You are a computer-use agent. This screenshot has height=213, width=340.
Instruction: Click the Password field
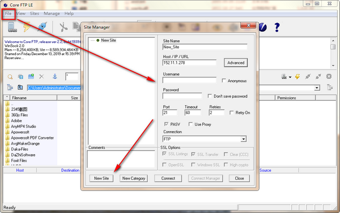(x=182, y=96)
